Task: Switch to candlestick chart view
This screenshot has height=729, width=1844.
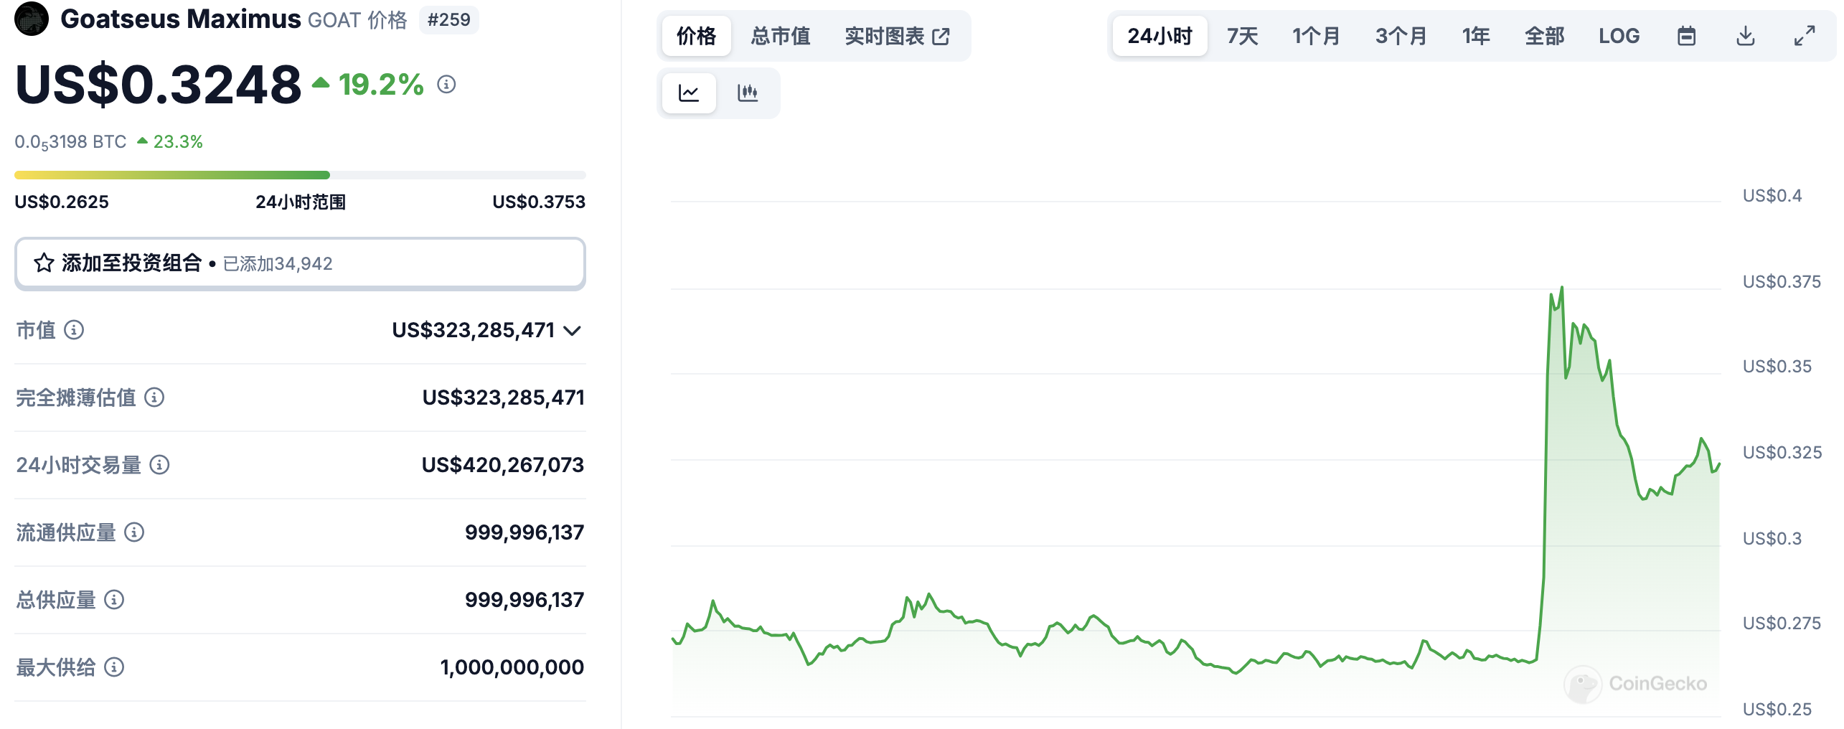Action: pos(748,93)
